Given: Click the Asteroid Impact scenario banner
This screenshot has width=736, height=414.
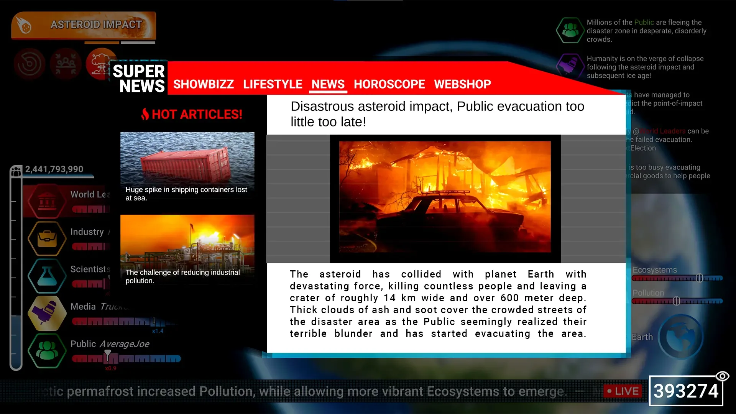Looking at the screenshot, I should click(84, 25).
